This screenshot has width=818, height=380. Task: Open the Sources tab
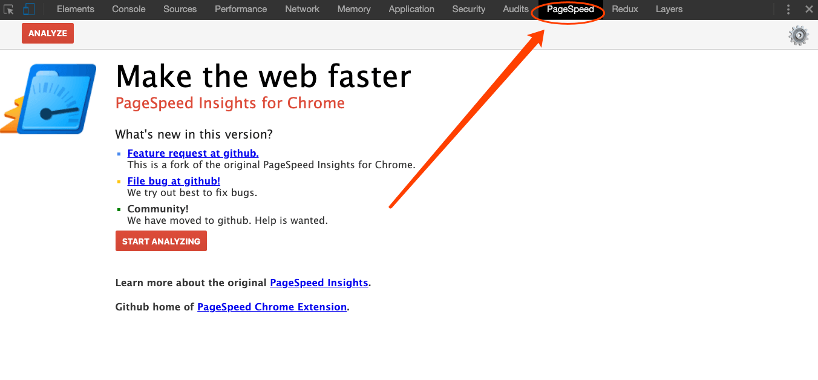click(x=180, y=9)
